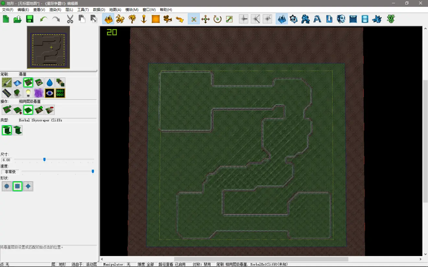Screen dimensions: 428x267
Task: Activate the scale tool
Action: click(230, 19)
